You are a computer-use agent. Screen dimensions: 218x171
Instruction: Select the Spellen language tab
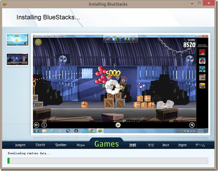(x=61, y=145)
